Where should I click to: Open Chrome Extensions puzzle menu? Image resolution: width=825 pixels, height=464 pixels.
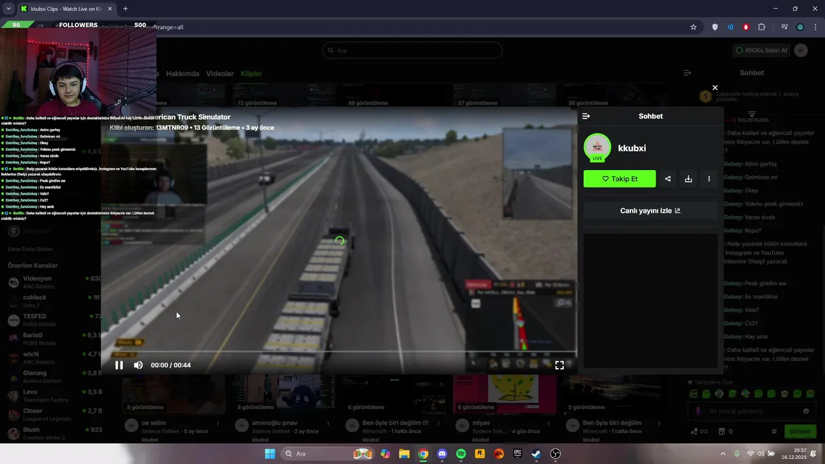point(762,27)
